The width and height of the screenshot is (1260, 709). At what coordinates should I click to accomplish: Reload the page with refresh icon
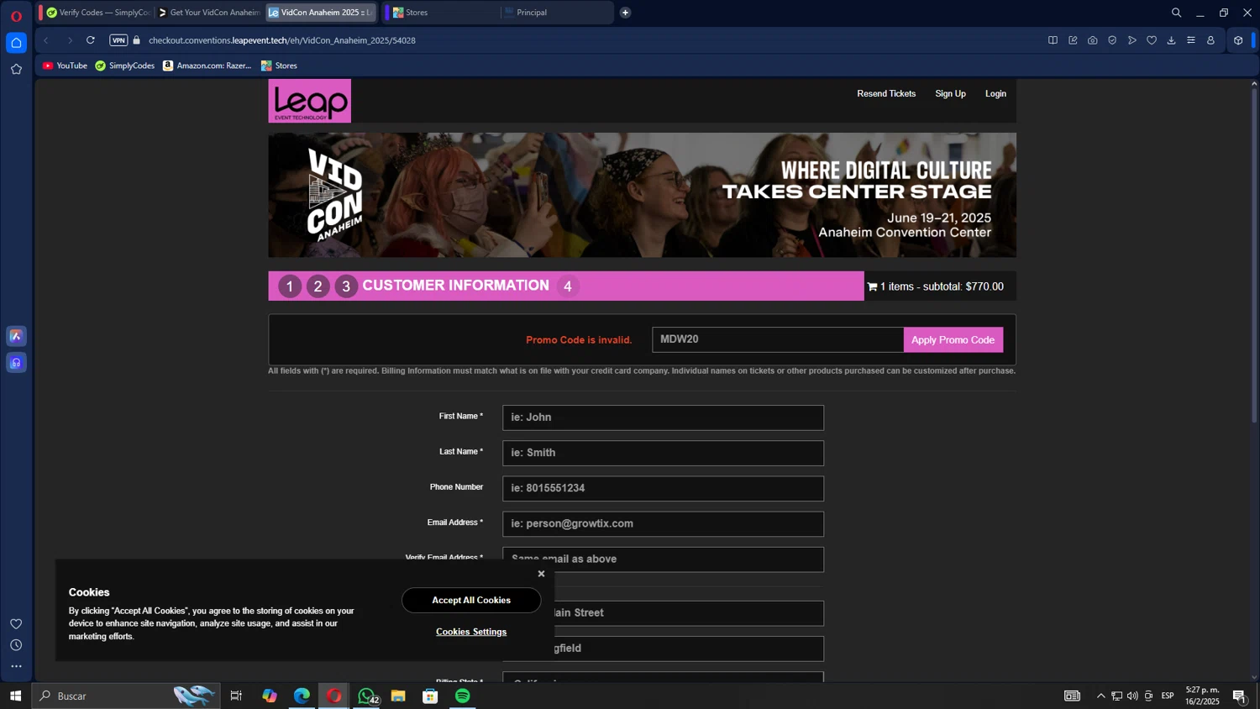pyautogui.click(x=91, y=40)
